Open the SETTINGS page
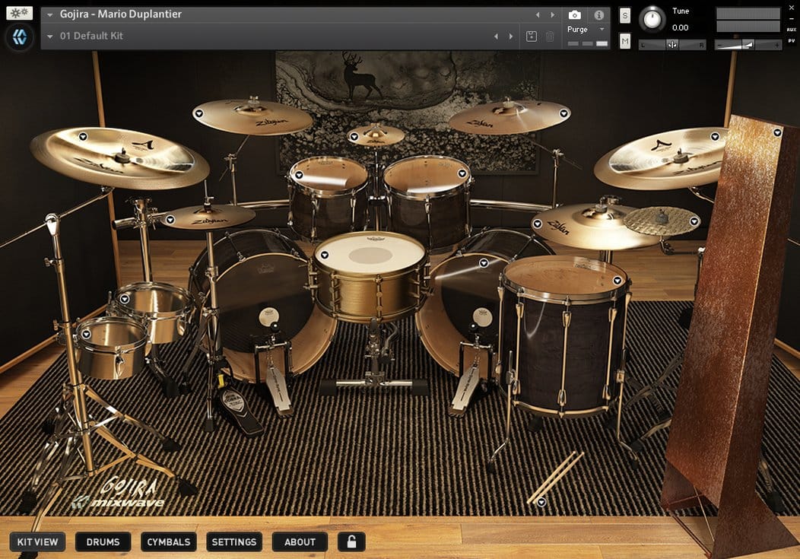This screenshot has width=800, height=559. 233,542
